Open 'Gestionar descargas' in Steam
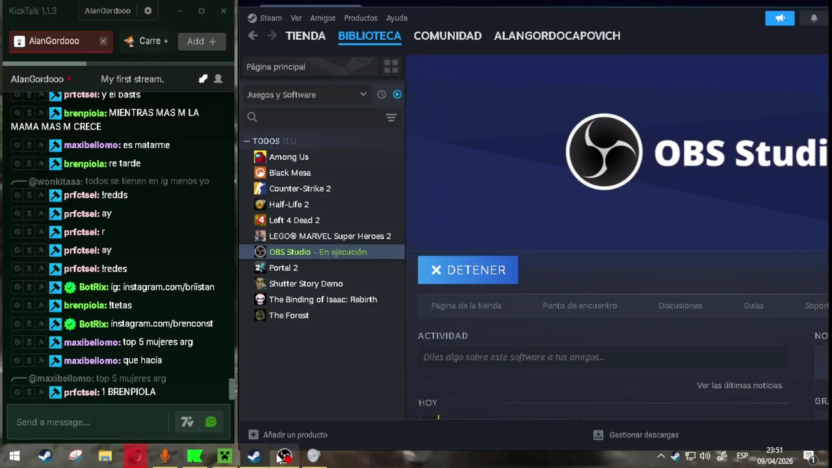Viewport: 832px width, 468px height. pos(636,435)
